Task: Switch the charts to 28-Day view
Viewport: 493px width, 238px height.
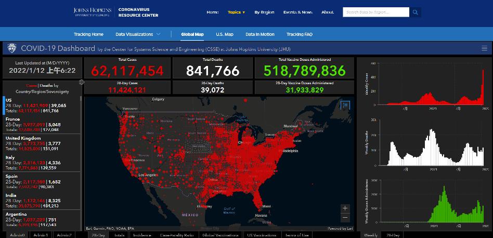Action: [x=393, y=235]
